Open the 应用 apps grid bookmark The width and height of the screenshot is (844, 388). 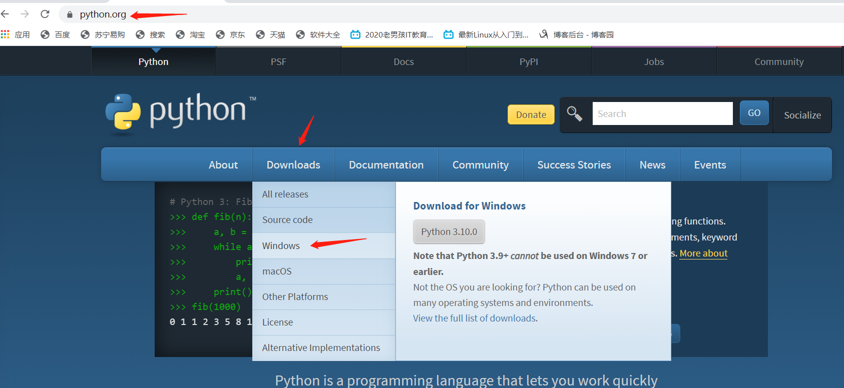tap(16, 34)
